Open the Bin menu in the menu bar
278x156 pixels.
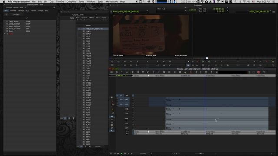click(x=46, y=2)
